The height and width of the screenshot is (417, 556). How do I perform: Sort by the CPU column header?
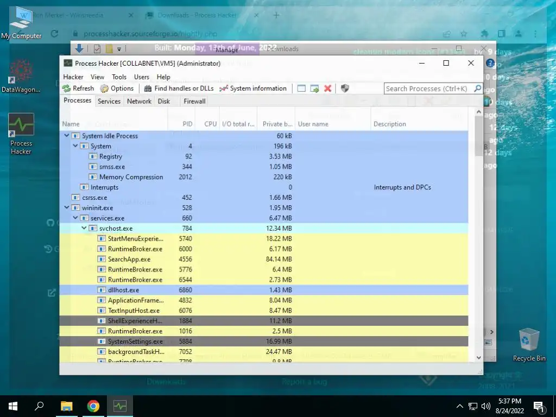(x=207, y=124)
